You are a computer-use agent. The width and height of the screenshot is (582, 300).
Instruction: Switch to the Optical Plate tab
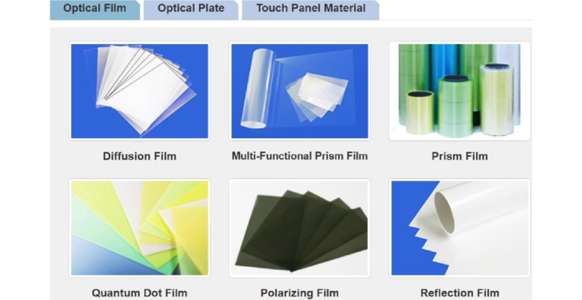[191, 10]
